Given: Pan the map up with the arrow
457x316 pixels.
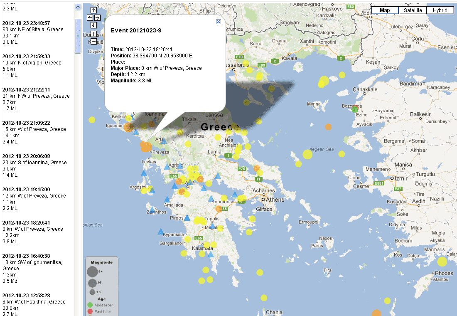Looking at the screenshot, I should click(x=93, y=10).
